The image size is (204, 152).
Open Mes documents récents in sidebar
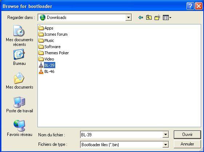pos(20,36)
